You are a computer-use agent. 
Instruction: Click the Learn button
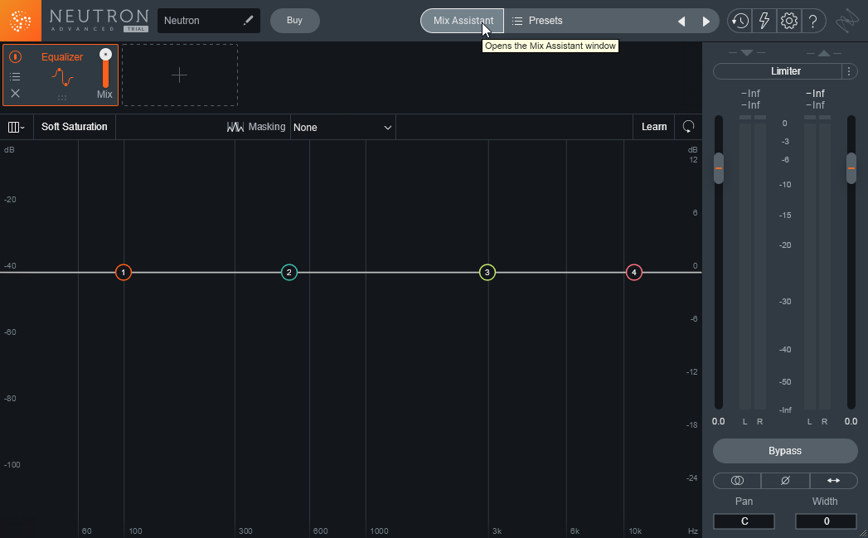coord(654,127)
